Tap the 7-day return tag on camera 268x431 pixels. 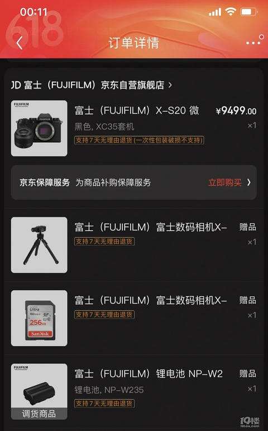(139, 140)
